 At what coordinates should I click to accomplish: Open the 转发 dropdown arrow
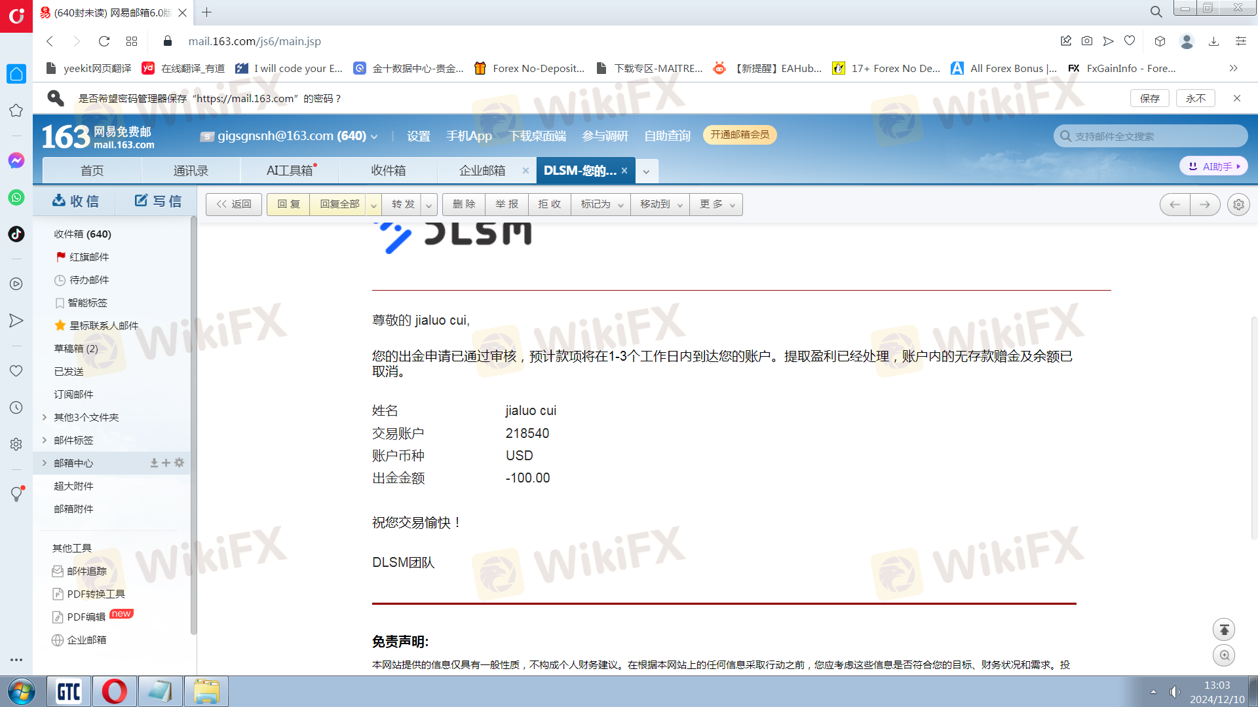tap(429, 205)
